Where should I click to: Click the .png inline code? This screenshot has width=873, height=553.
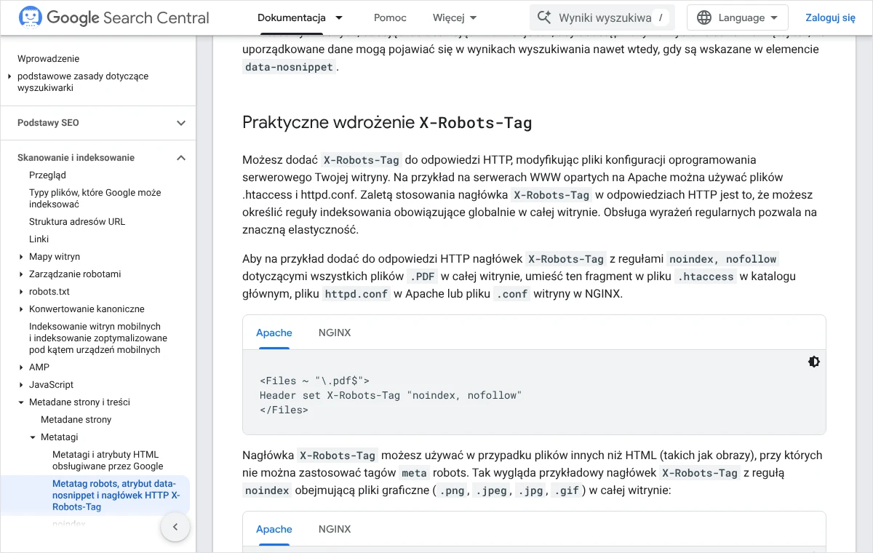[452, 490]
